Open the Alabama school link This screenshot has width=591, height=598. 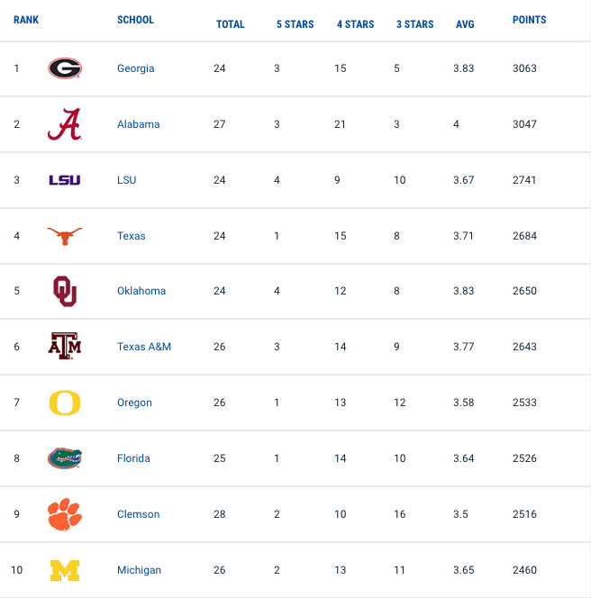[x=138, y=124]
